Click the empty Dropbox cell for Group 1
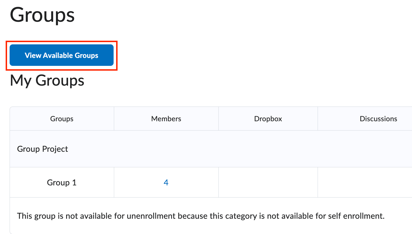This screenshot has width=412, height=234. tap(268, 183)
